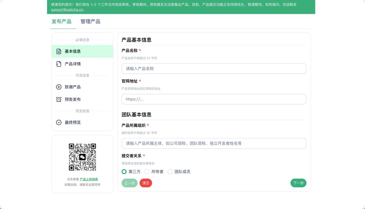
Task: Go to 产品详情 sidebar item
Action: tap(82, 64)
